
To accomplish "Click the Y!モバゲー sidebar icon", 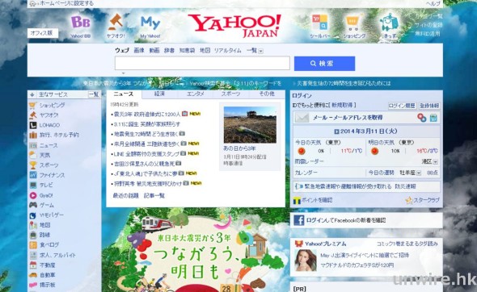I will tap(33, 215).
